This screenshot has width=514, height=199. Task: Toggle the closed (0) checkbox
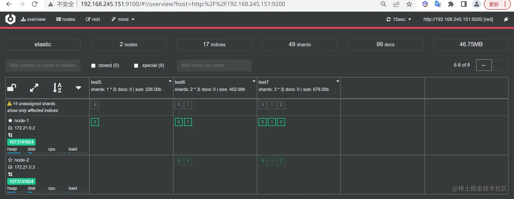(93, 66)
